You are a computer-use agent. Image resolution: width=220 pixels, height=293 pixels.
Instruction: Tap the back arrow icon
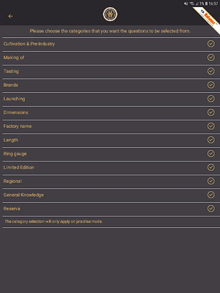(10, 16)
